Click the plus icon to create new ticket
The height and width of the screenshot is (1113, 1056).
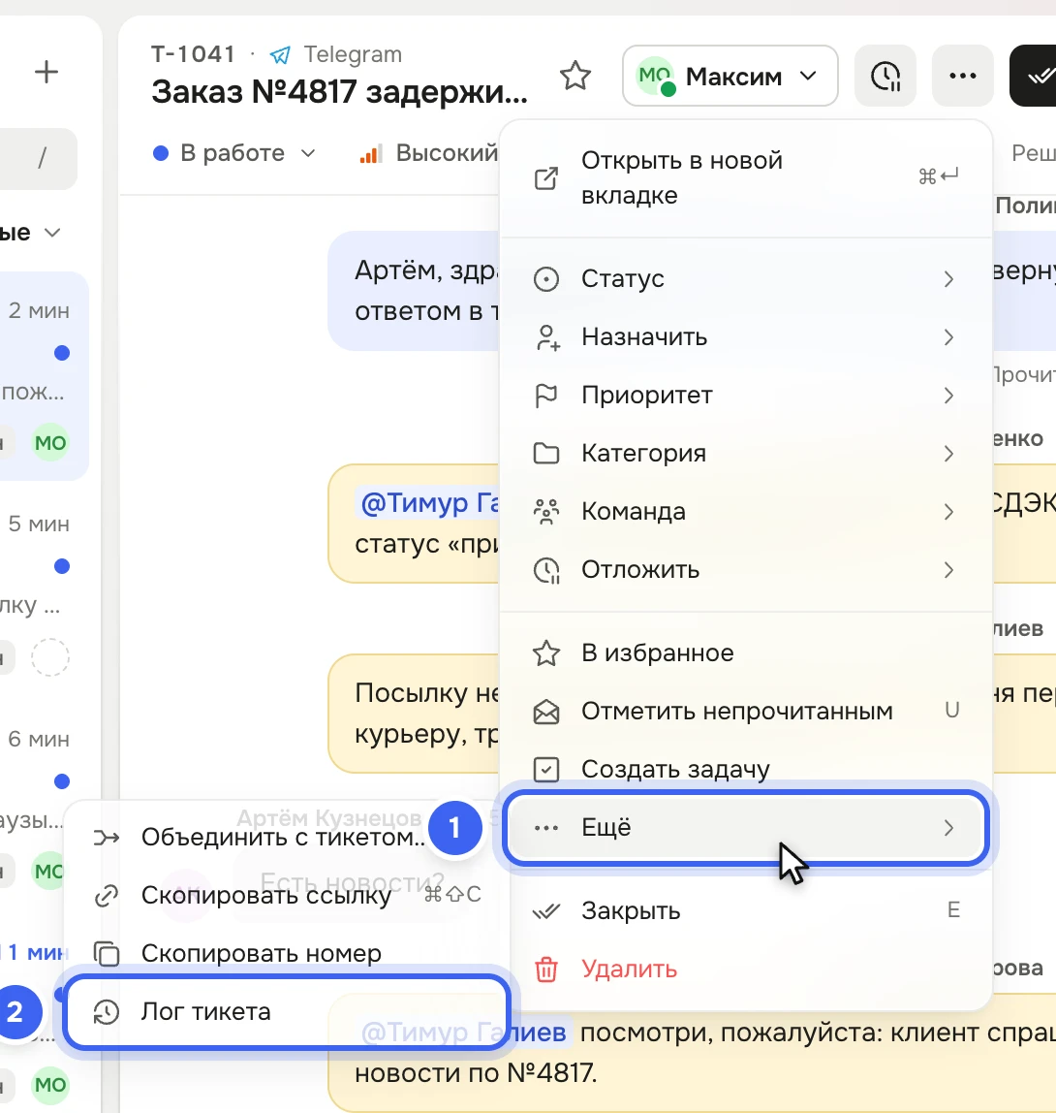tap(47, 72)
